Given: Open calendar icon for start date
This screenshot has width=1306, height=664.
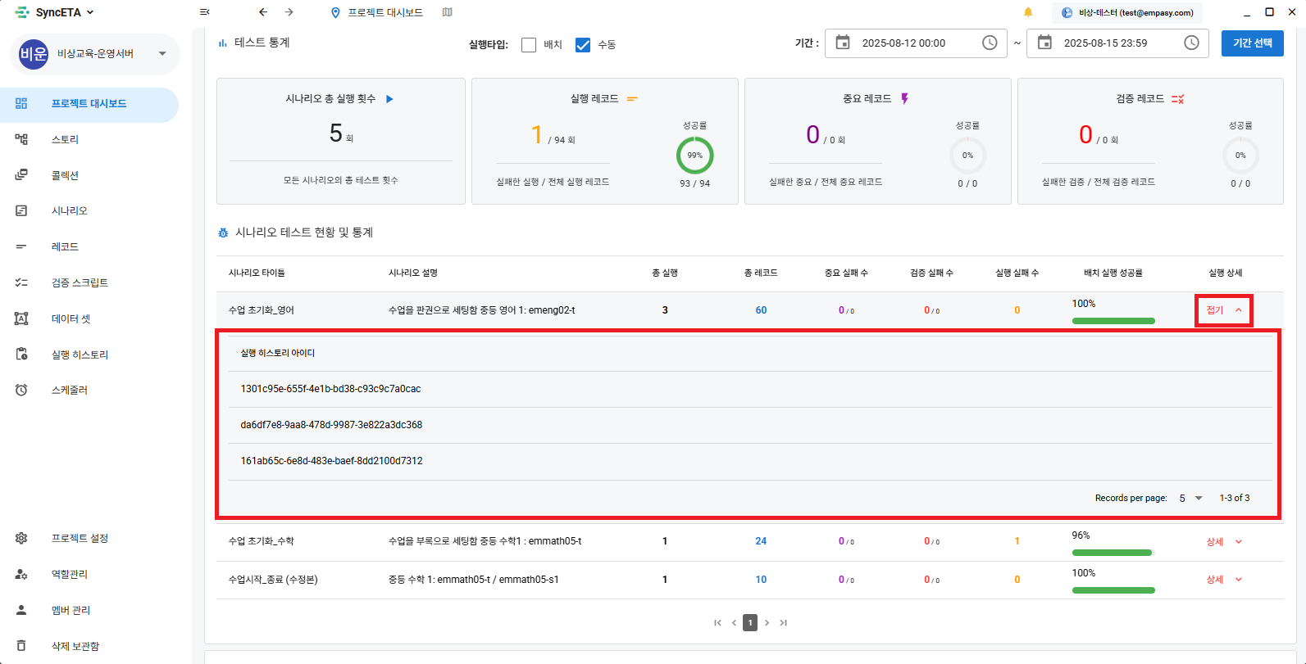Looking at the screenshot, I should pyautogui.click(x=843, y=43).
